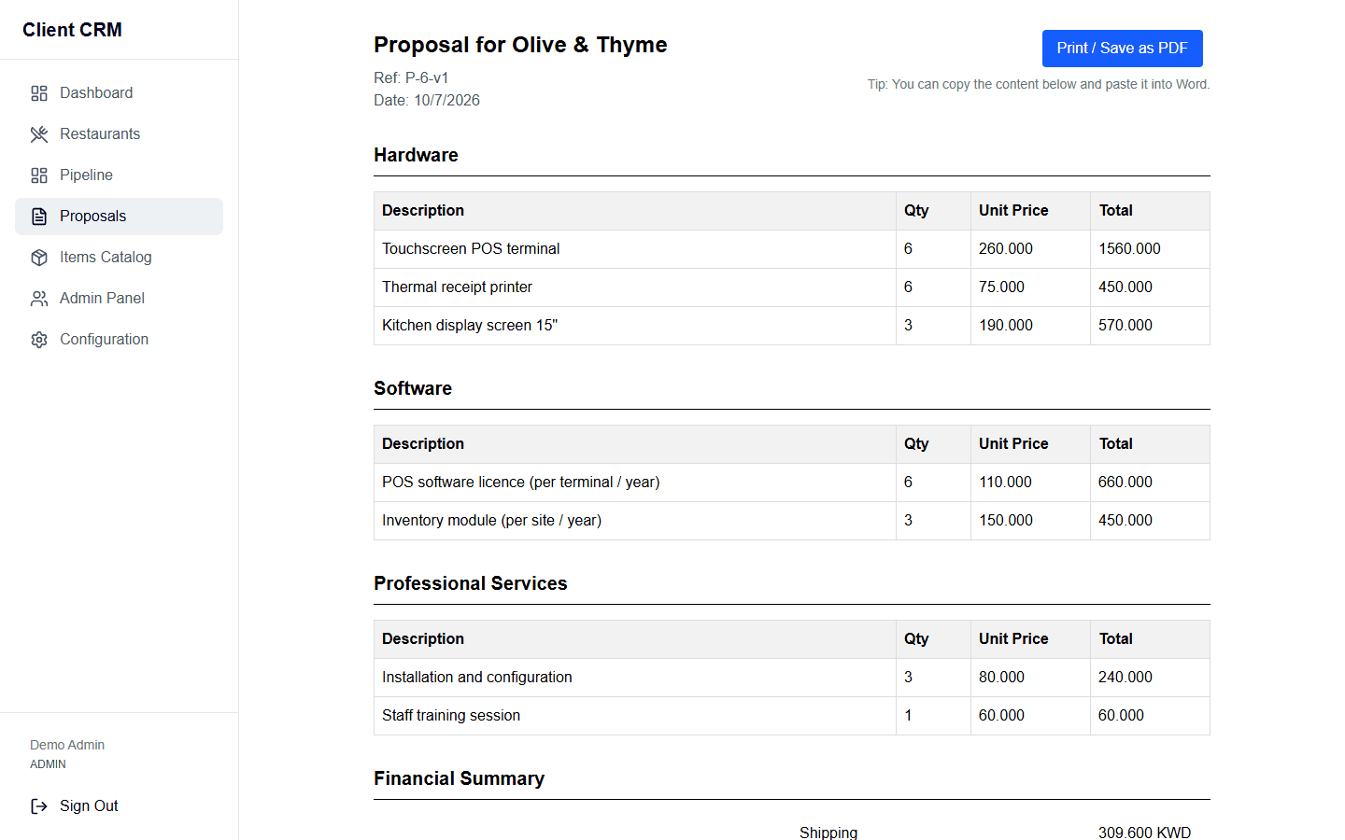This screenshot has height=840, width=1345.
Task: Select POS software licence row description
Action: coord(520,483)
